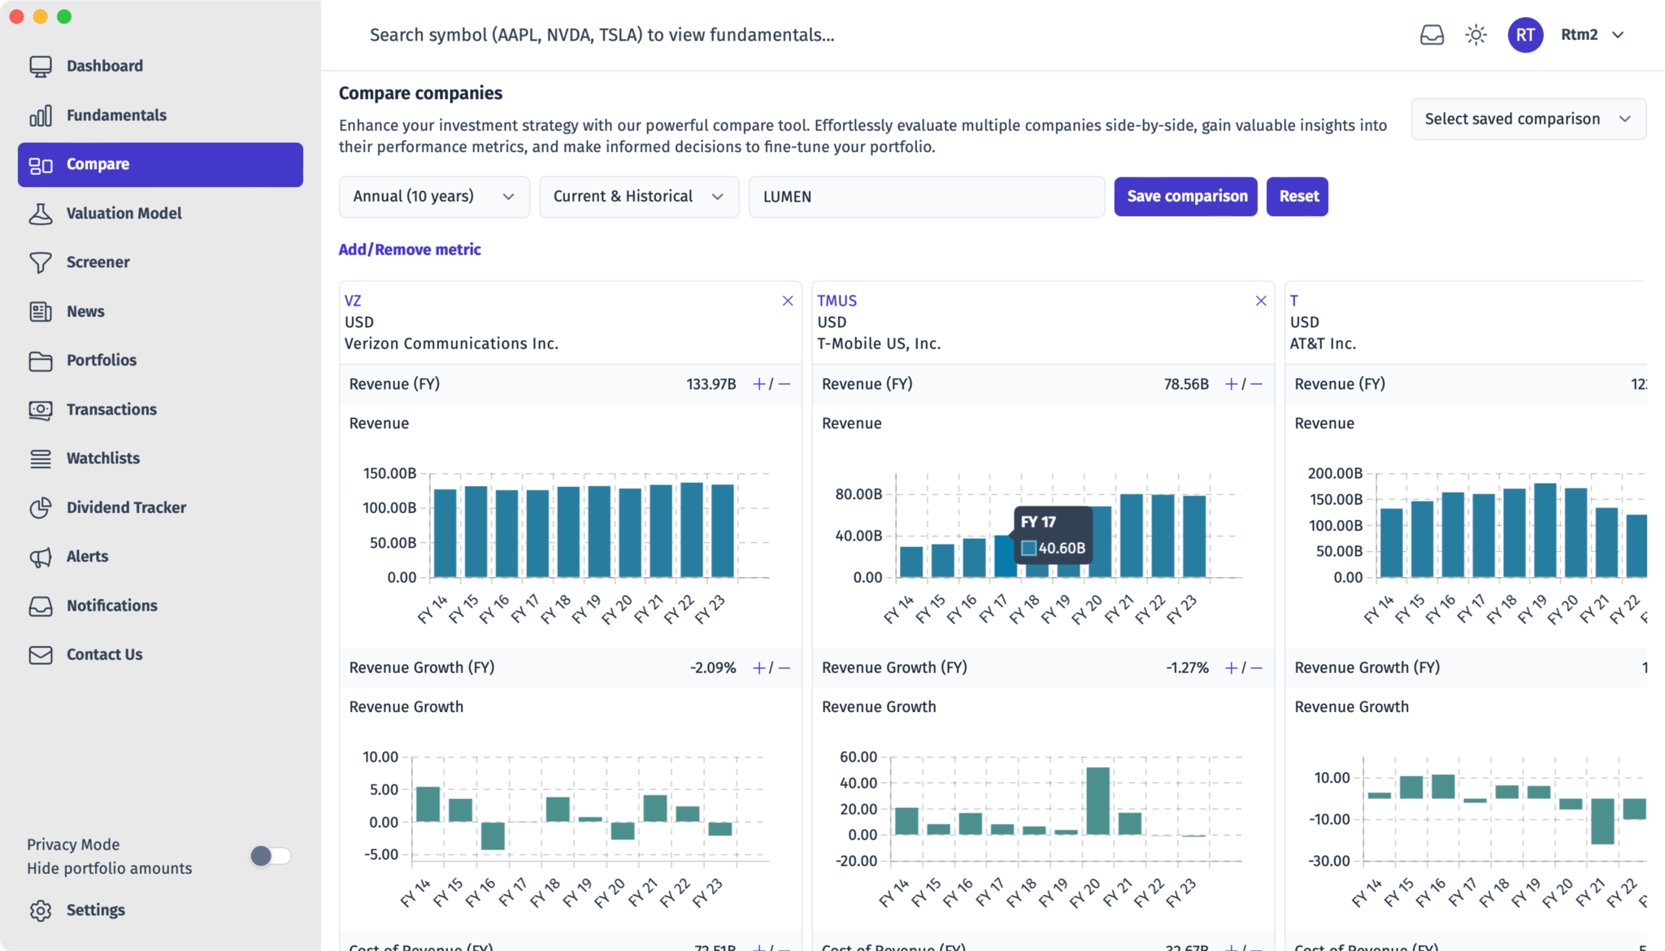The height and width of the screenshot is (951, 1665).
Task: Click the Screener funnel icon
Action: click(x=41, y=263)
